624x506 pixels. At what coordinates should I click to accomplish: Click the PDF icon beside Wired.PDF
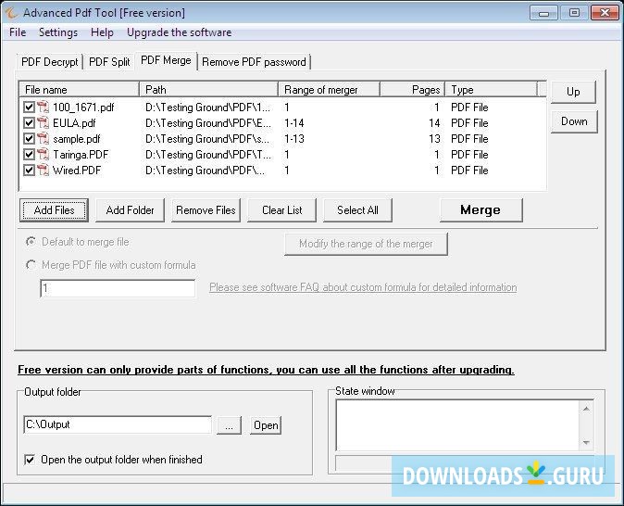(x=43, y=171)
